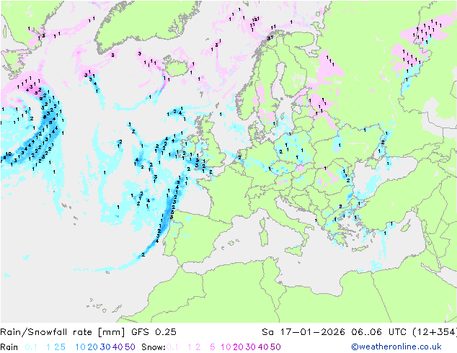Select the rain legend value 0.1
The height and width of the screenshot is (353, 457).
tap(31, 347)
